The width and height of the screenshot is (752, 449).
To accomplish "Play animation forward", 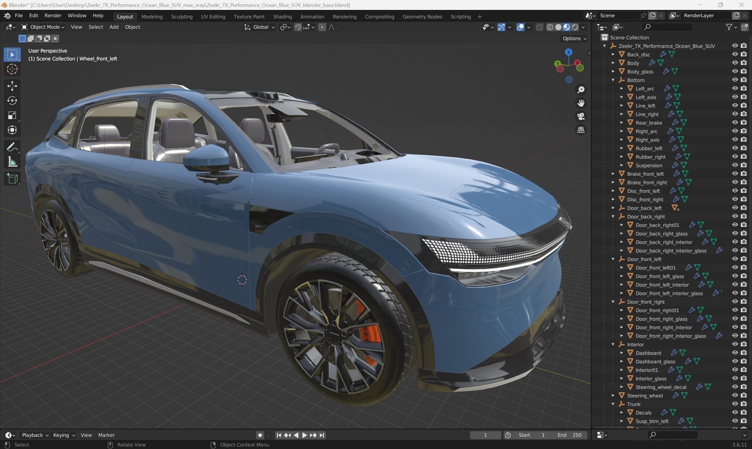I will (305, 435).
